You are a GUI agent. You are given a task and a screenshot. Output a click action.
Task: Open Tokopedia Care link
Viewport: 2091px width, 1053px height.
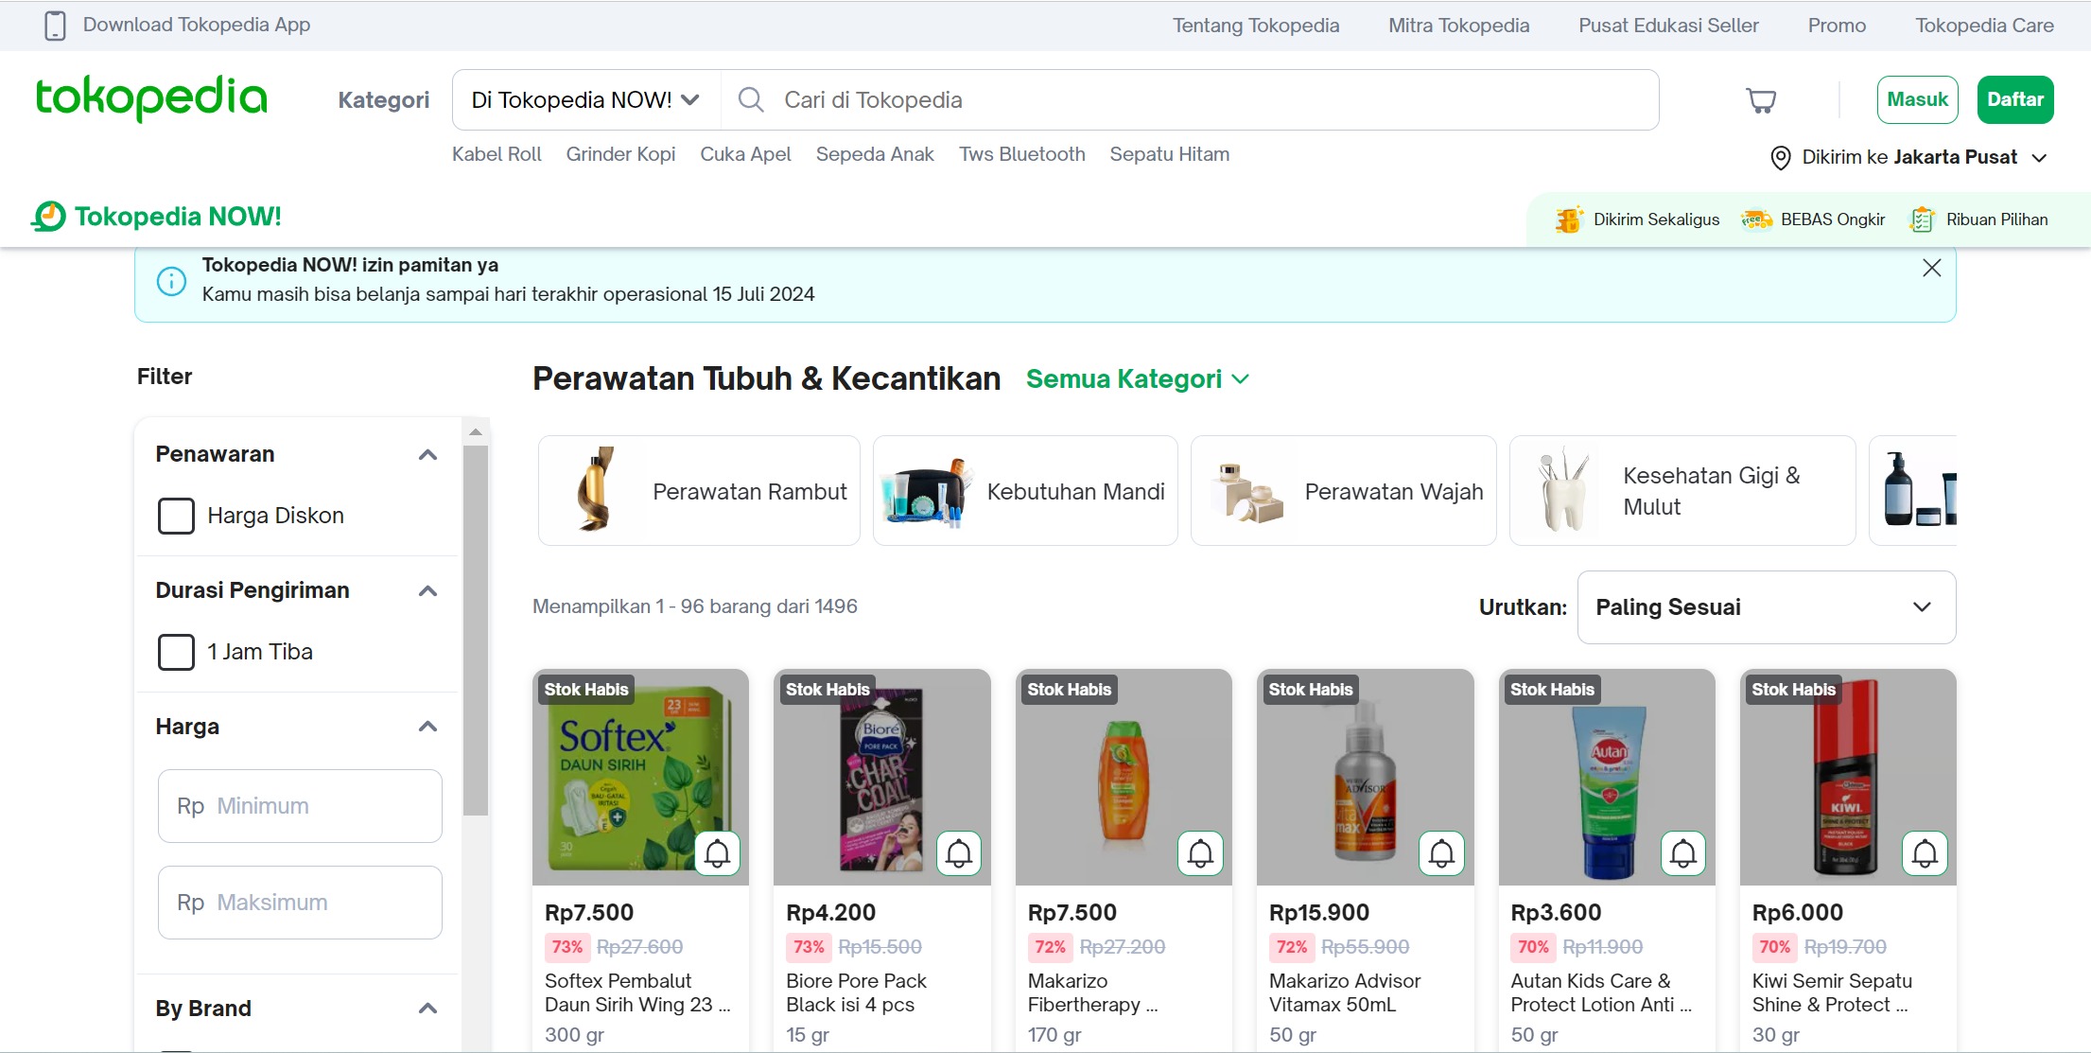pyautogui.click(x=1984, y=26)
